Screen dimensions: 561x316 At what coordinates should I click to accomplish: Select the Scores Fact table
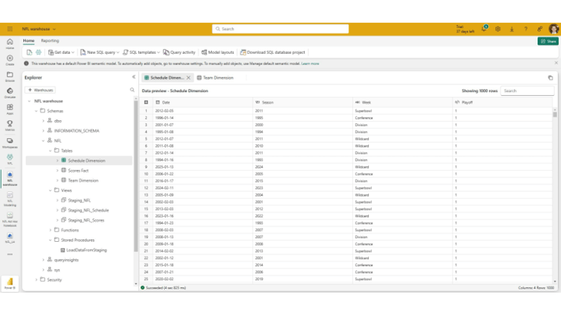78,171
